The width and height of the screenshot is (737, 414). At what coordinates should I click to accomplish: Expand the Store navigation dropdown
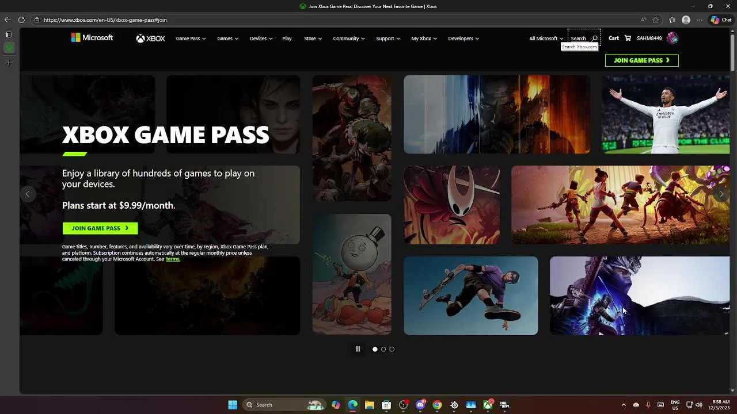click(x=313, y=39)
